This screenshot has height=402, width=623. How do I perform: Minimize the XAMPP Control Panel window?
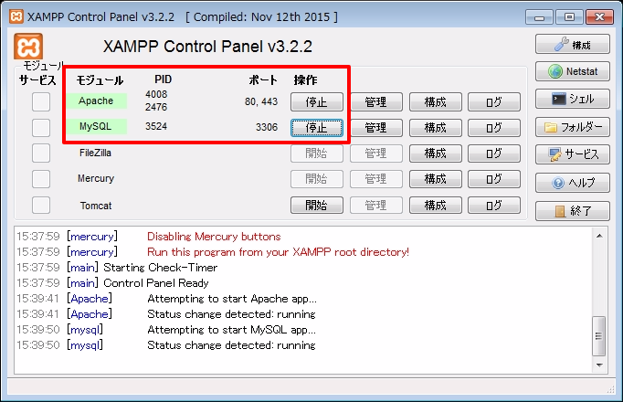539,17
